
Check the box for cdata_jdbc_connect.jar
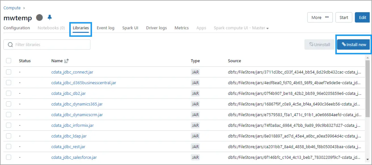9,72
